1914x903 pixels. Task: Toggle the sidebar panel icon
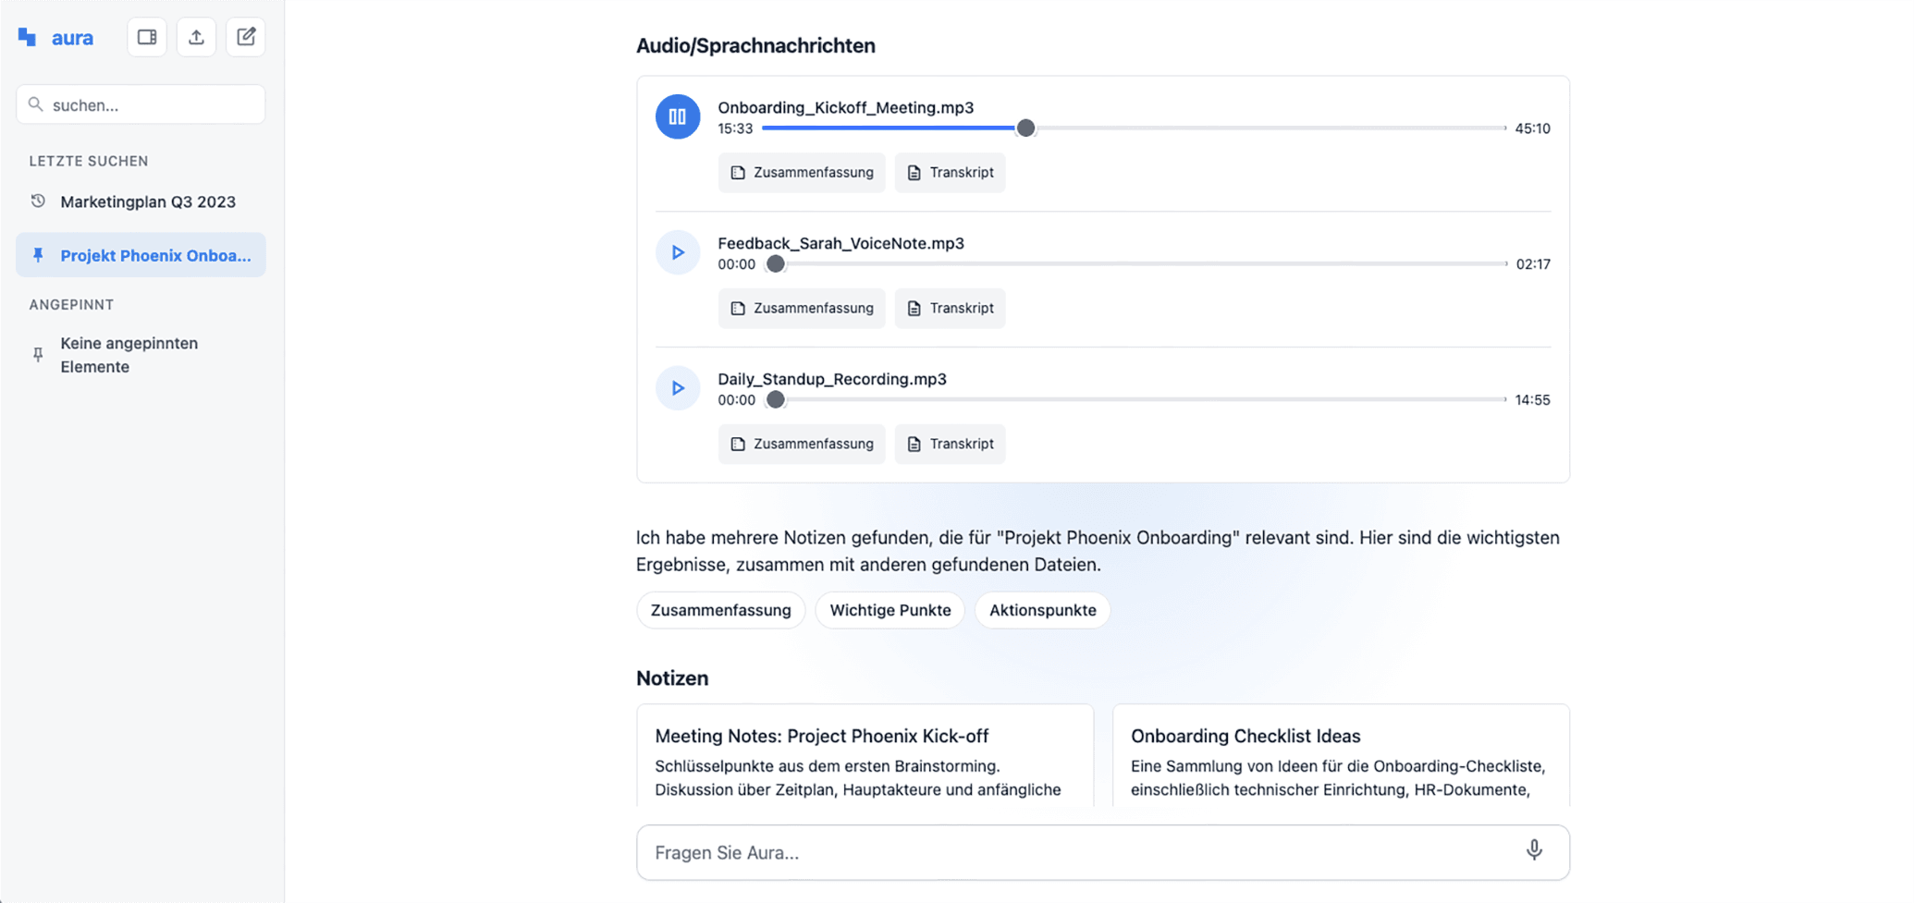[x=147, y=37]
